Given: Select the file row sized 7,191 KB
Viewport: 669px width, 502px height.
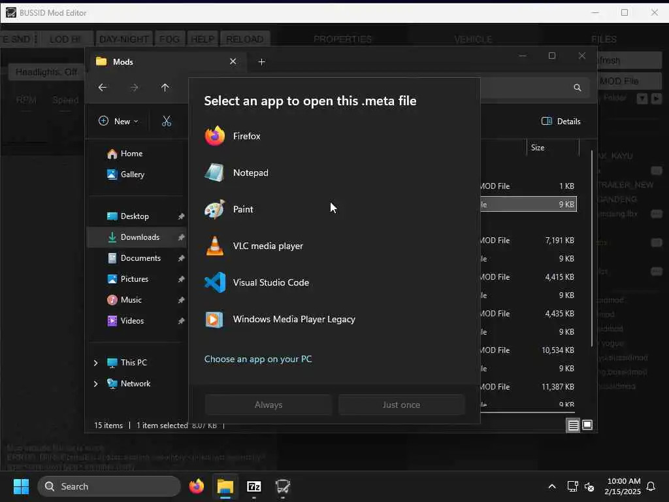Looking at the screenshot, I should pyautogui.click(x=528, y=241).
